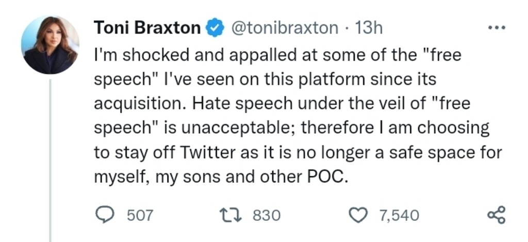The width and height of the screenshot is (528, 242).
Task: Retweet this post using the arrows icon
Action: (230, 215)
